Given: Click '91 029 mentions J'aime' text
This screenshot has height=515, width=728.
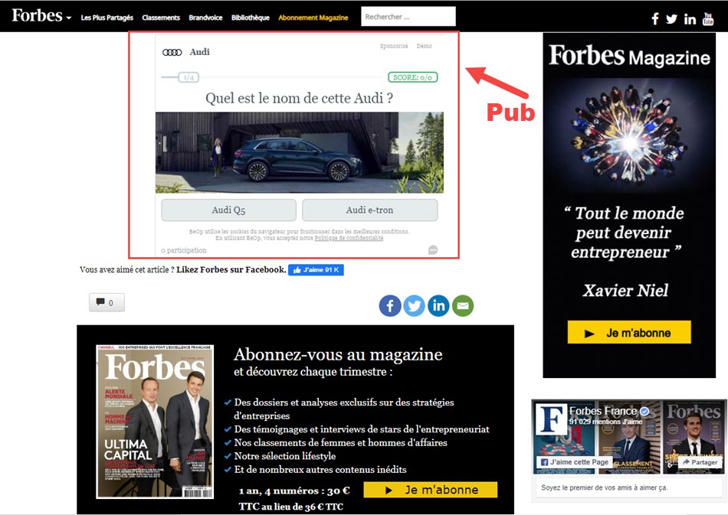Looking at the screenshot, I should 606,422.
